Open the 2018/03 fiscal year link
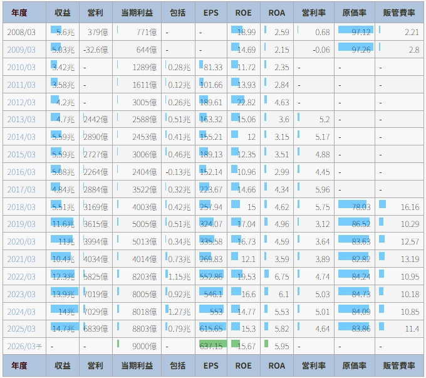The height and width of the screenshot is (378, 426). [22, 206]
